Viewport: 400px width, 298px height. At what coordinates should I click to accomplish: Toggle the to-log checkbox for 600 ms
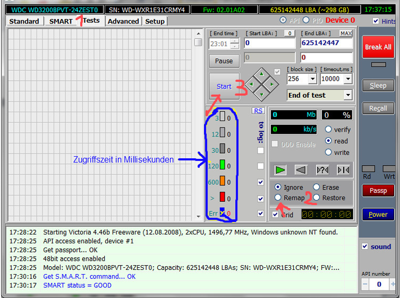(x=260, y=182)
